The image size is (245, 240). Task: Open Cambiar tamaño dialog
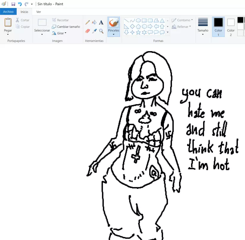[x=66, y=27]
